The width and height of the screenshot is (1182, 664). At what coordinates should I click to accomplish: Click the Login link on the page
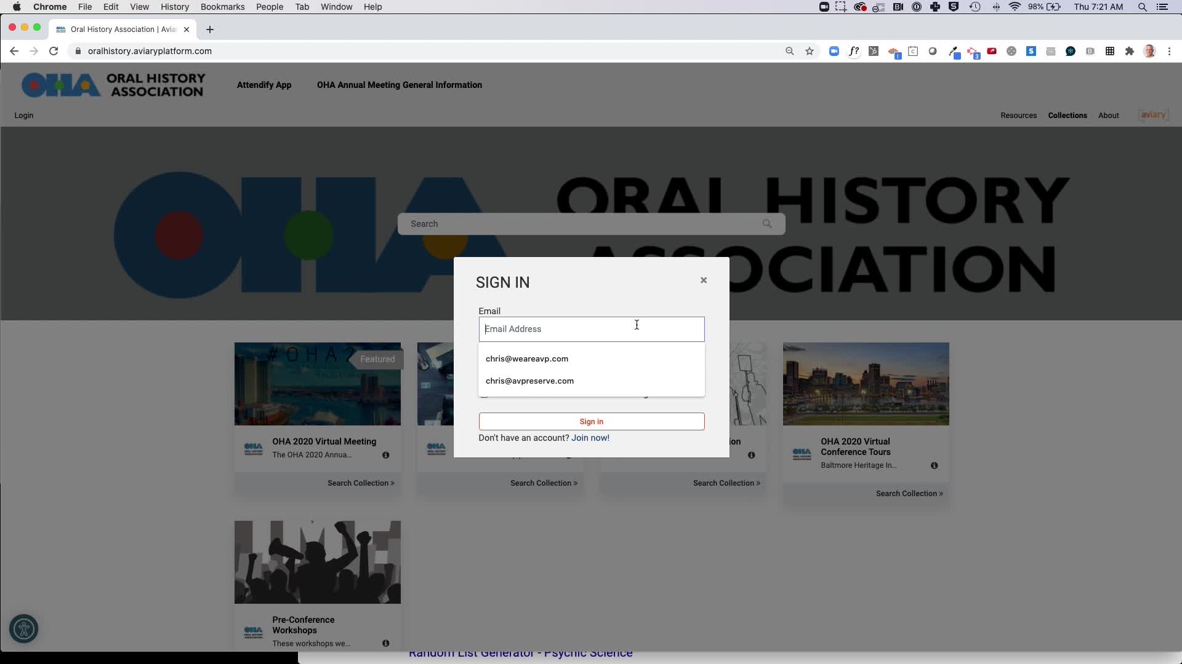[24, 116]
